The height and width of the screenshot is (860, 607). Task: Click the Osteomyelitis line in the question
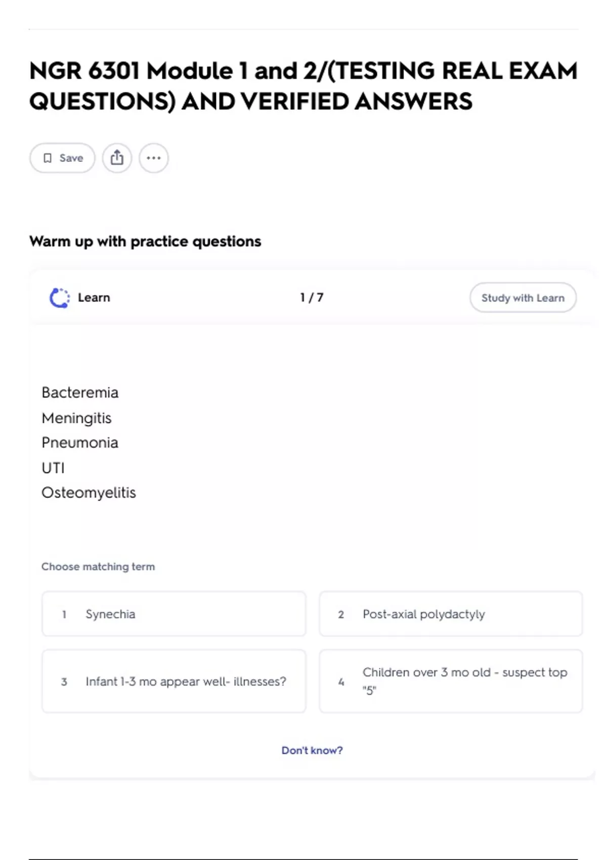point(89,493)
